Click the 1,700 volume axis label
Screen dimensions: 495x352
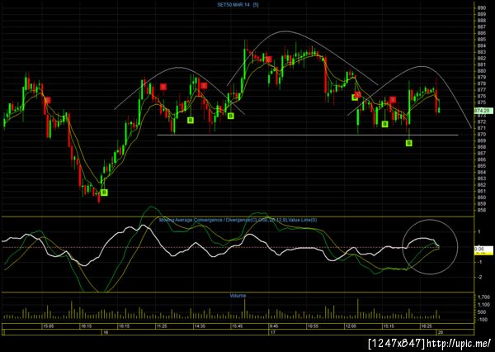click(483, 297)
